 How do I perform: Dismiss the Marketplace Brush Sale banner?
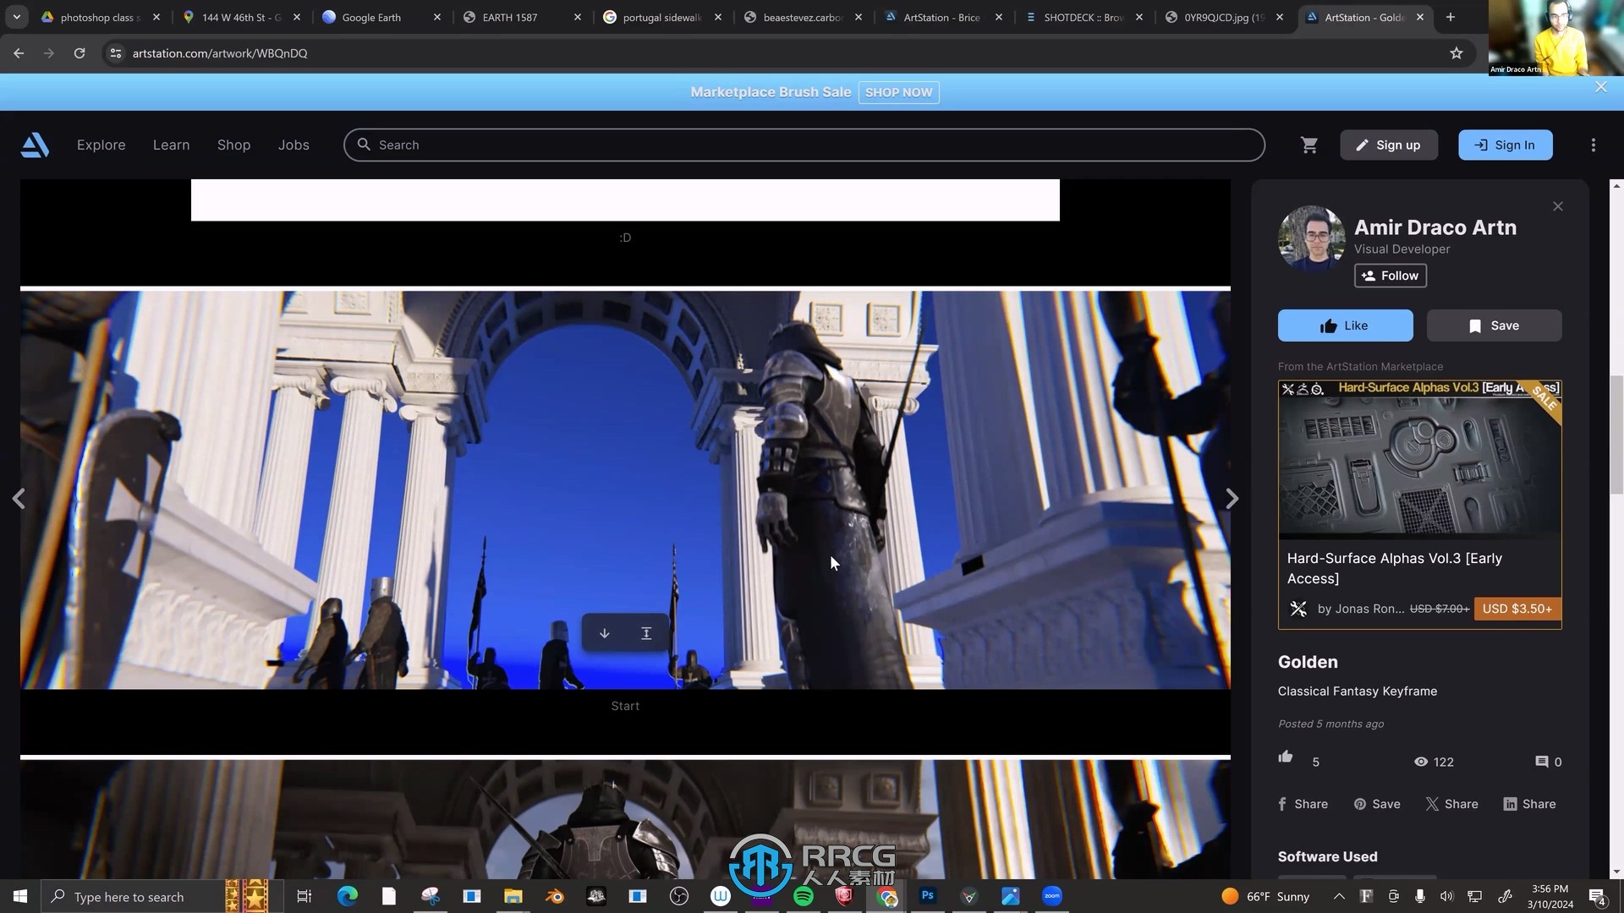[x=1601, y=87]
